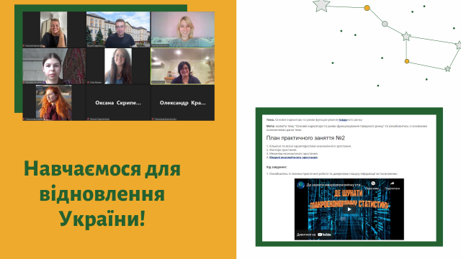The width and height of the screenshot is (461, 259).
Task: Open the "Дивитися на YouTube" link
Action: (314, 235)
